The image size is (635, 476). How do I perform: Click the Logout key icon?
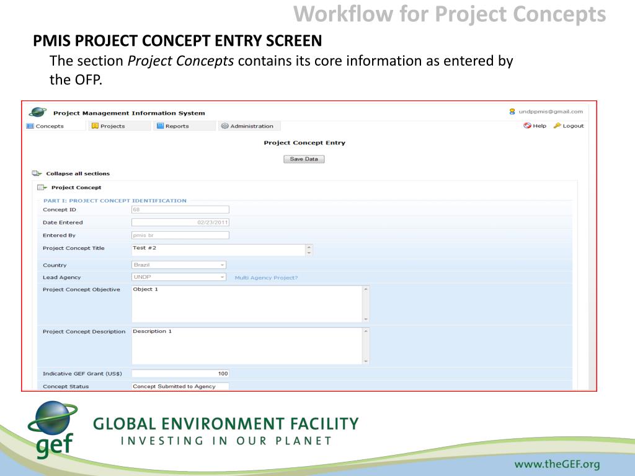[x=557, y=125]
